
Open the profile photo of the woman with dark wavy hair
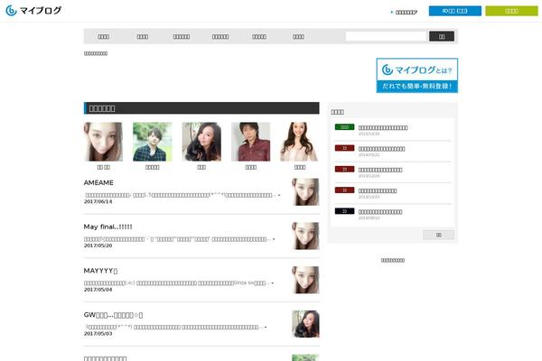click(x=201, y=142)
